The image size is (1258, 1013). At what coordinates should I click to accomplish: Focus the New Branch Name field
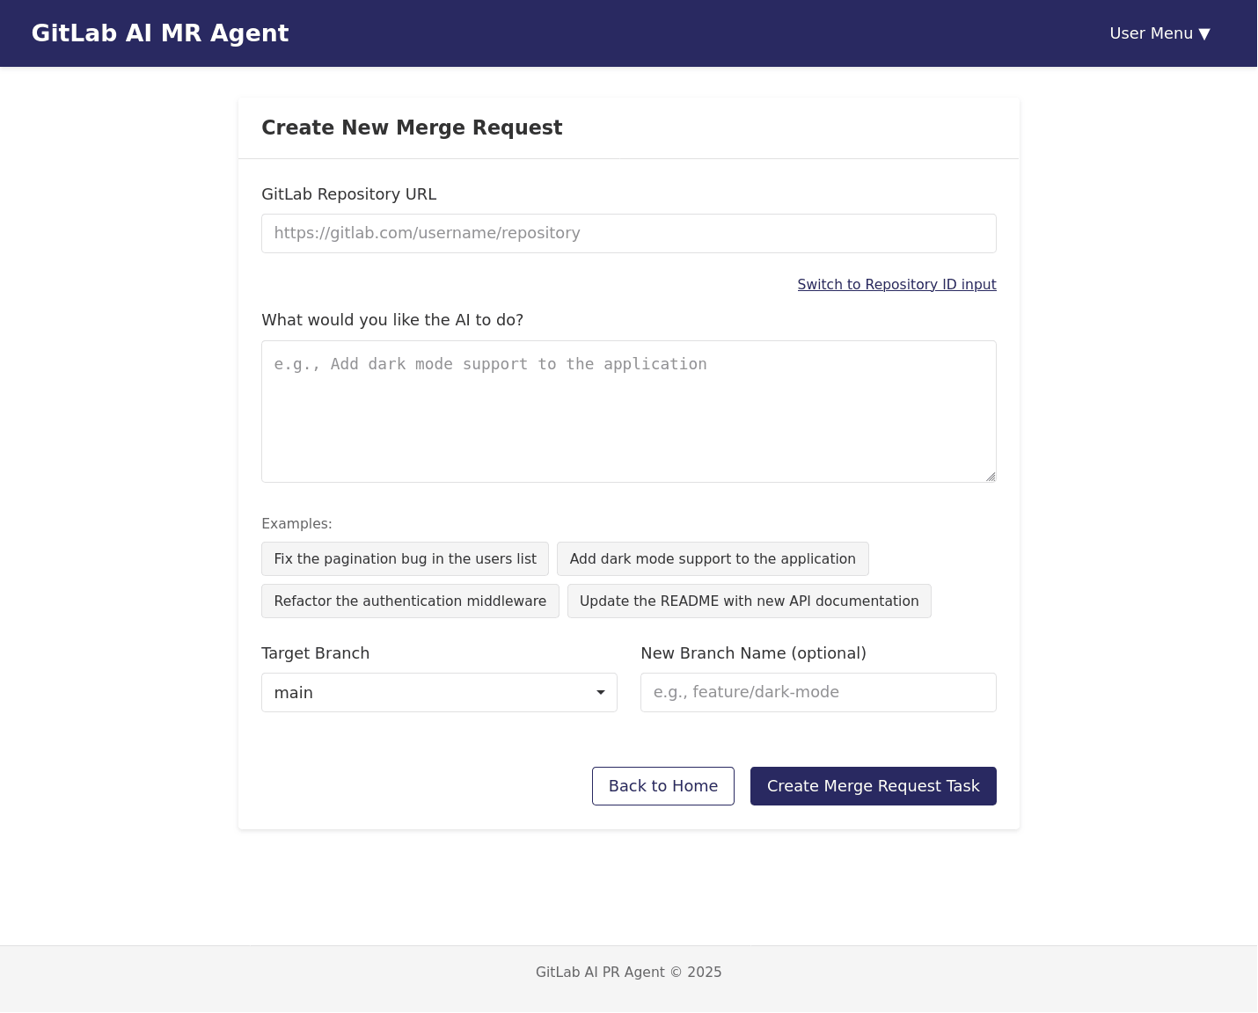(817, 693)
